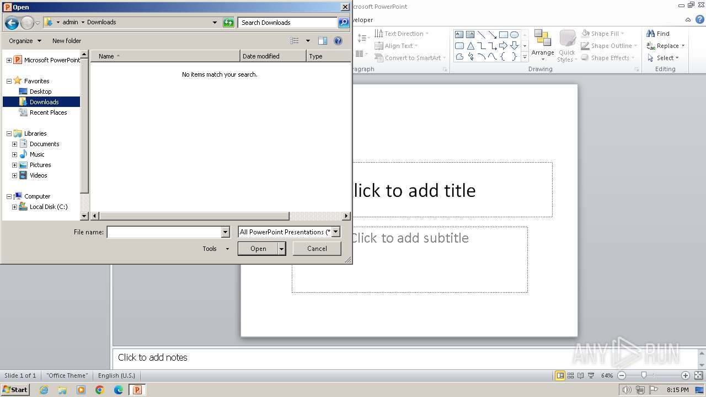Choose the Freeform scribble shape
The image size is (706, 397).
click(470, 57)
